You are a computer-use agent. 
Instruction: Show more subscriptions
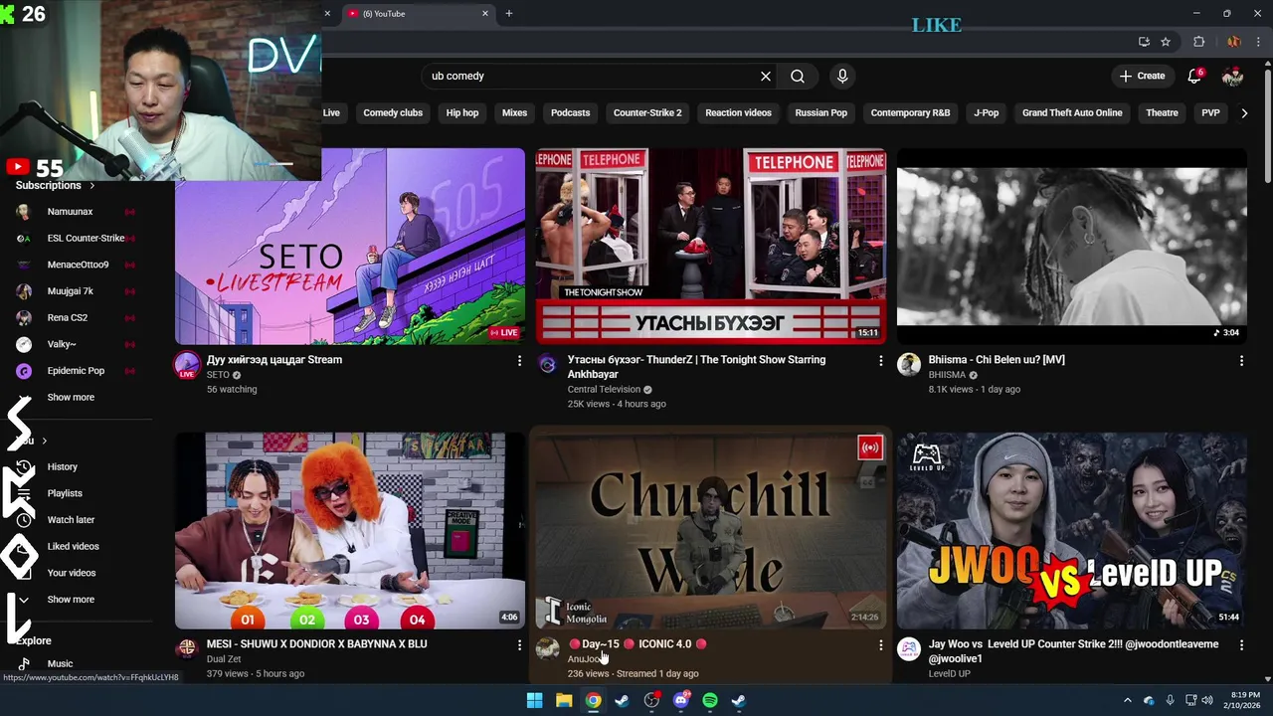71,398
